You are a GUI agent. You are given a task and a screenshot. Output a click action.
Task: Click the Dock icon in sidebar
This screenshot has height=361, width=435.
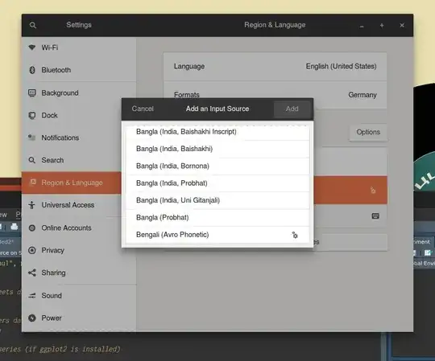[x=32, y=115]
